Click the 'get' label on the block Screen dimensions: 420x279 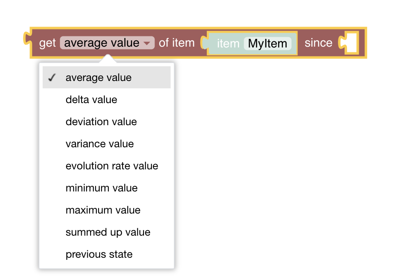click(47, 43)
